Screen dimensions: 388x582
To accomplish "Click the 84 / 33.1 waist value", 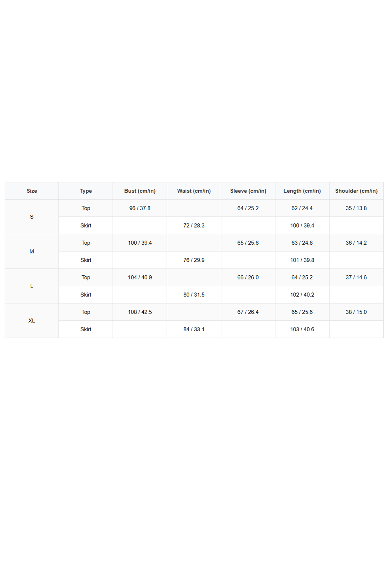I will 194,329.
